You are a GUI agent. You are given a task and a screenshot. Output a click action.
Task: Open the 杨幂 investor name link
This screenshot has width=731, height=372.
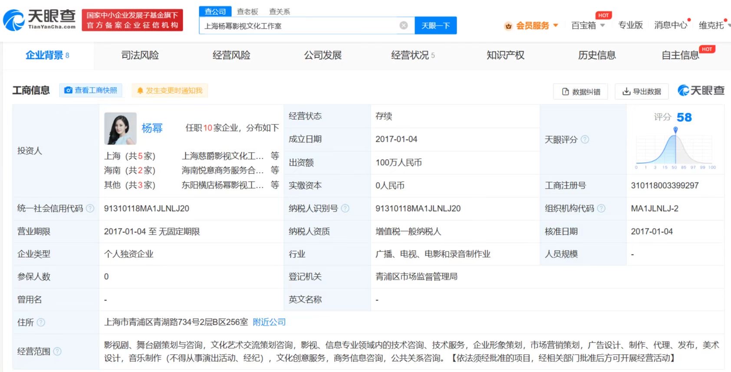(x=152, y=128)
